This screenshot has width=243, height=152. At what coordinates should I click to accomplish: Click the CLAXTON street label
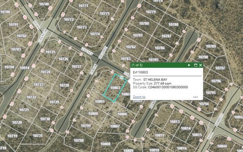coord(43,36)
